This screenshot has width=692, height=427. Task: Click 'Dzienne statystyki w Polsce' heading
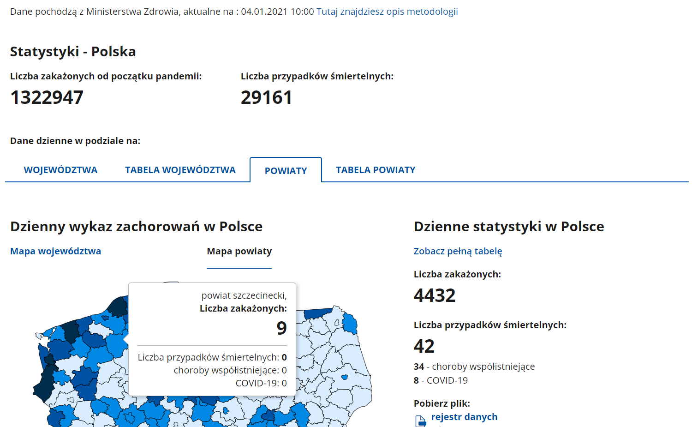pyautogui.click(x=509, y=227)
